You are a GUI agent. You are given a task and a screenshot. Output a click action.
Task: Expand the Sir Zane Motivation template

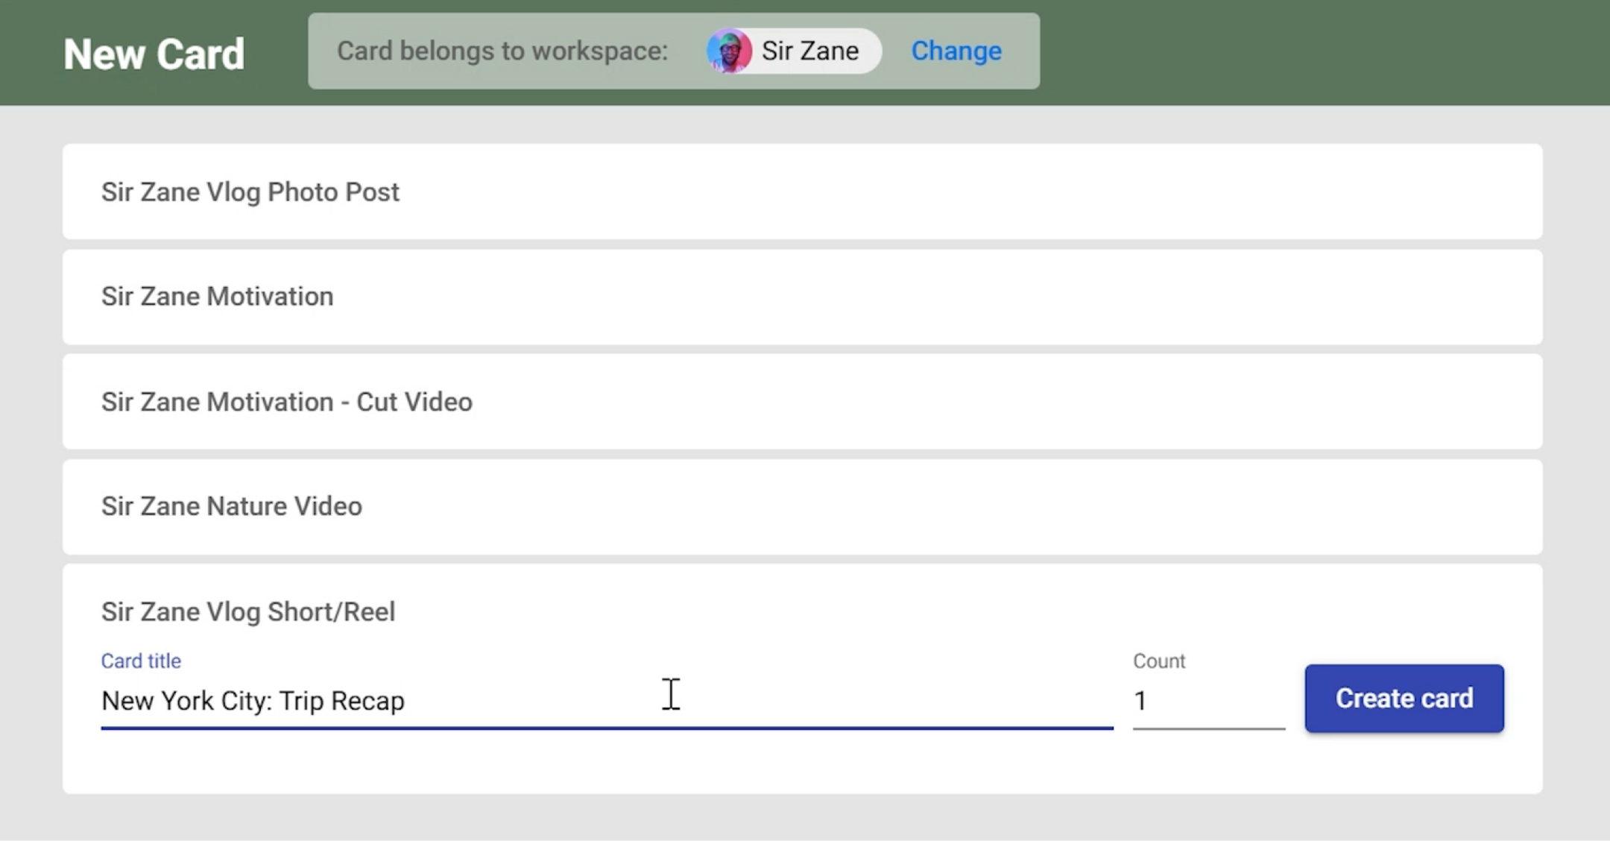[218, 296]
